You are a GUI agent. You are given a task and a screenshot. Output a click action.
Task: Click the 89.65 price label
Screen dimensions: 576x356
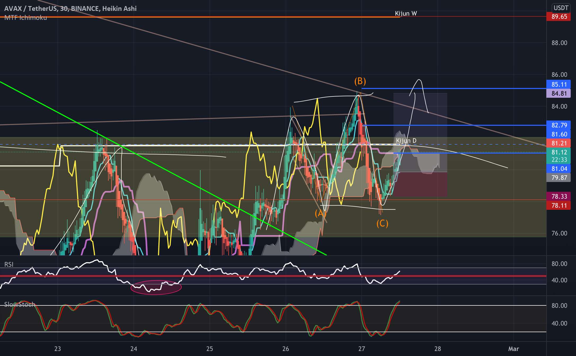[559, 17]
